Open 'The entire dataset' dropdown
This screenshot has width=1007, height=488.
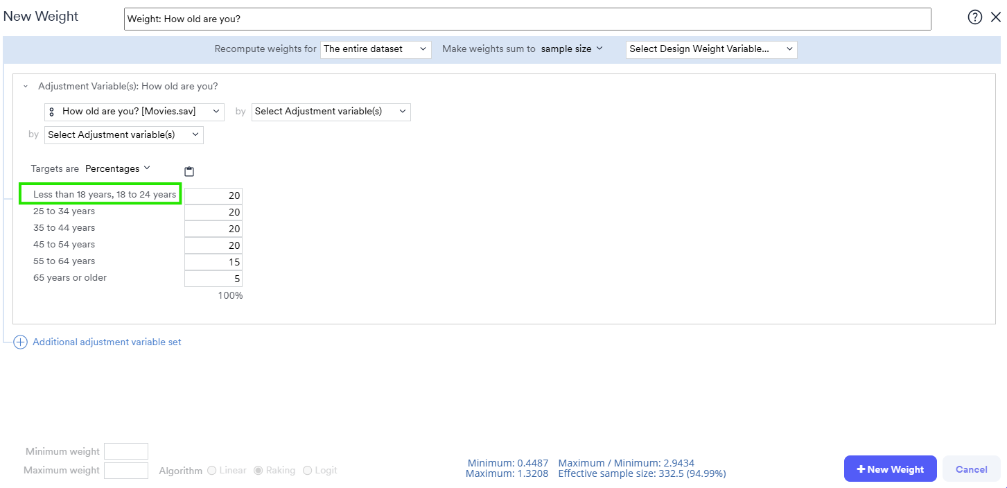[x=376, y=49]
